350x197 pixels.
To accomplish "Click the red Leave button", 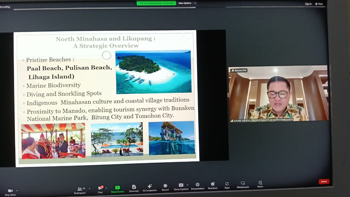I will (x=324, y=181).
